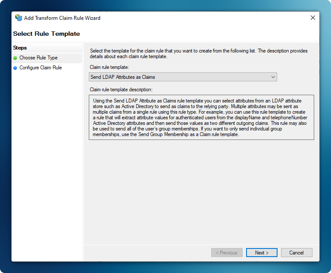Click the instruction paragraph above the template list
This screenshot has width=331, height=273.
pyautogui.click(x=199, y=53)
